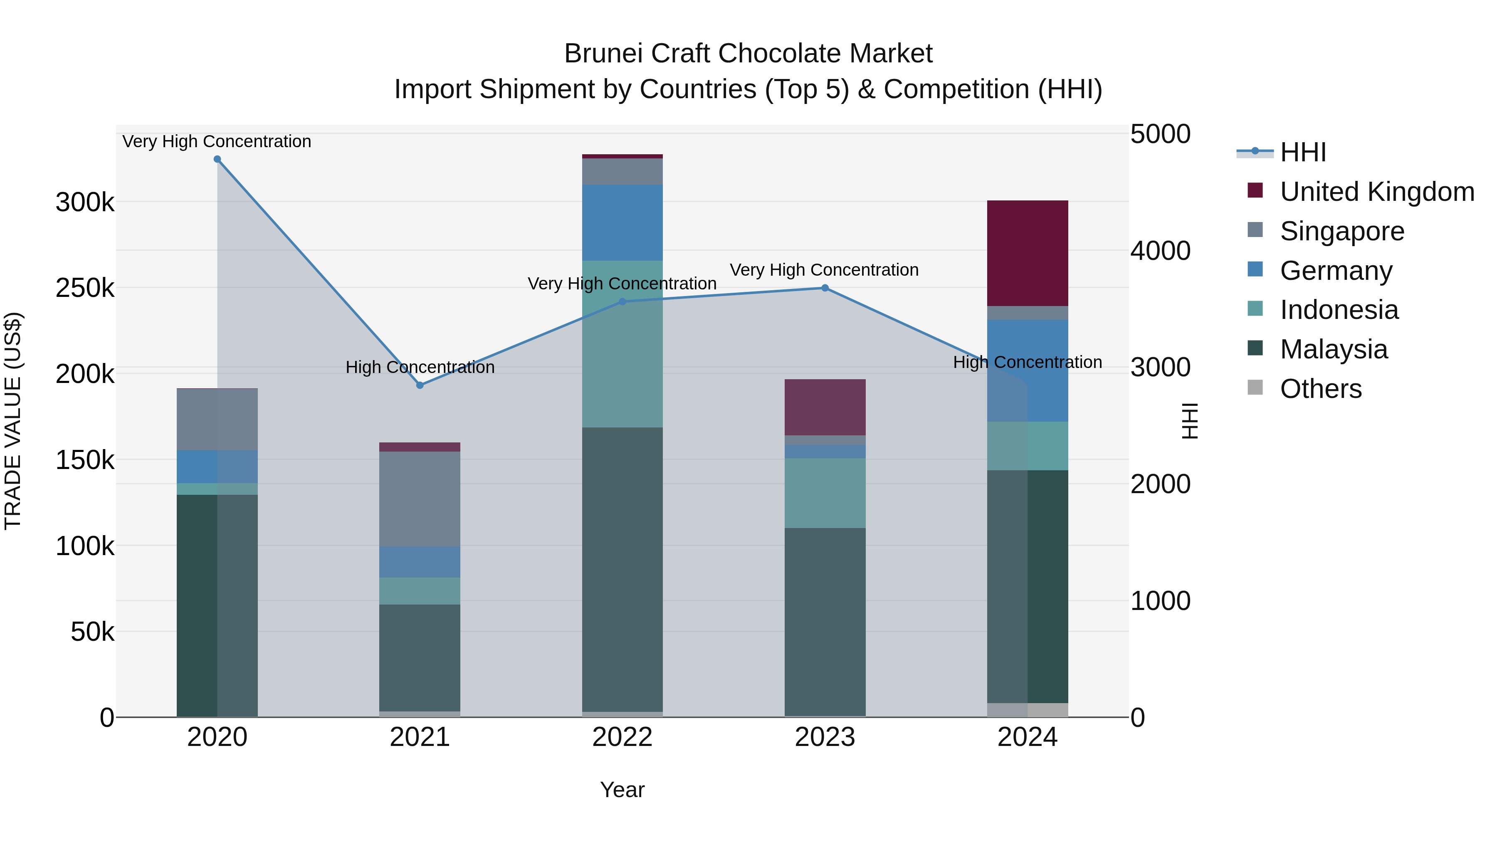Click the 2020 Singapore bar segment
Viewport: 1497px width, 842px height.
coord(217,420)
